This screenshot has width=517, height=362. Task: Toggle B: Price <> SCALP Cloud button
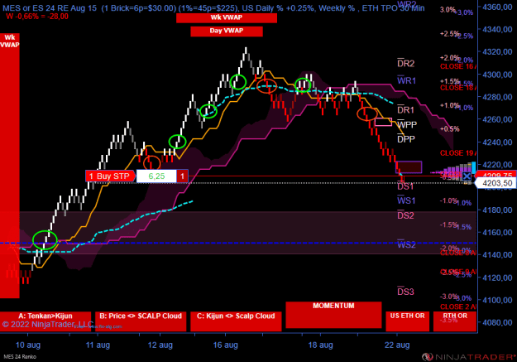pos(141,321)
